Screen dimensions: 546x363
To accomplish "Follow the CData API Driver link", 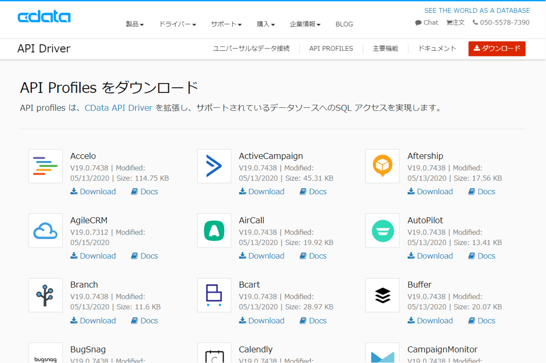I will click(x=119, y=108).
